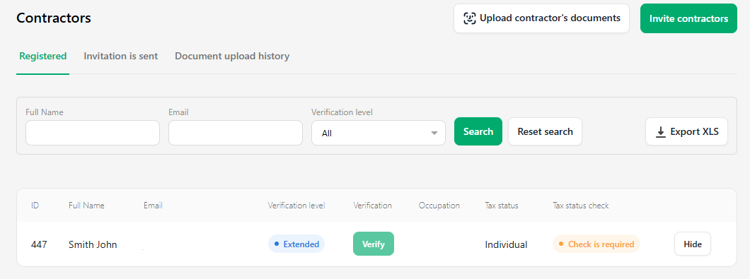750x279 pixels.
Task: Click the Reset search button
Action: pyautogui.click(x=546, y=131)
